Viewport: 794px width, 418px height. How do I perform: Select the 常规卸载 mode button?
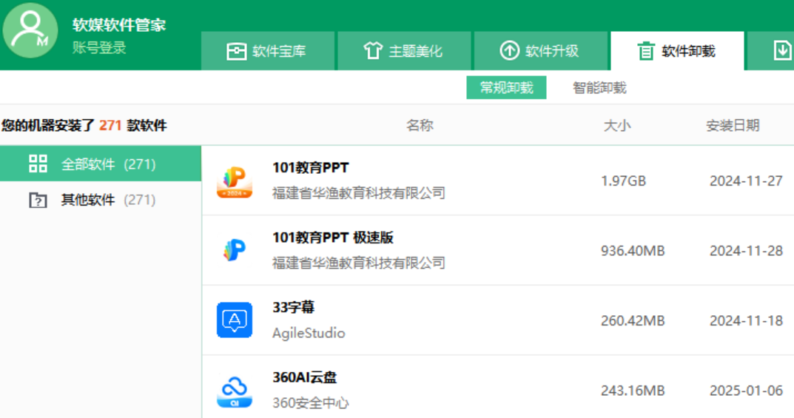click(x=506, y=87)
